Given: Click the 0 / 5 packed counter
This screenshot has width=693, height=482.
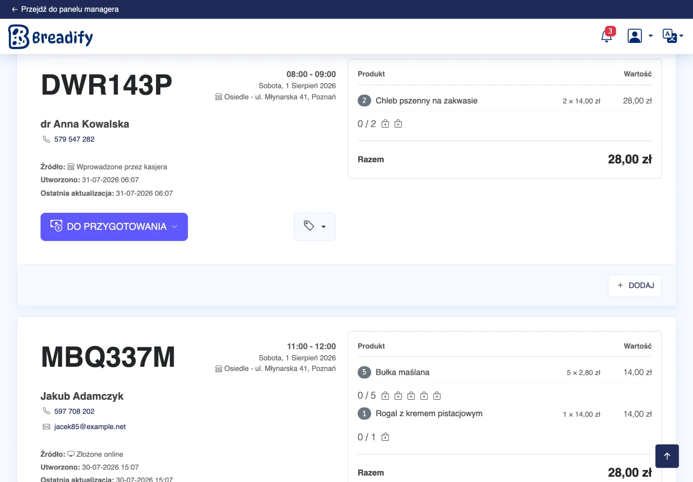Looking at the screenshot, I should 367,396.
